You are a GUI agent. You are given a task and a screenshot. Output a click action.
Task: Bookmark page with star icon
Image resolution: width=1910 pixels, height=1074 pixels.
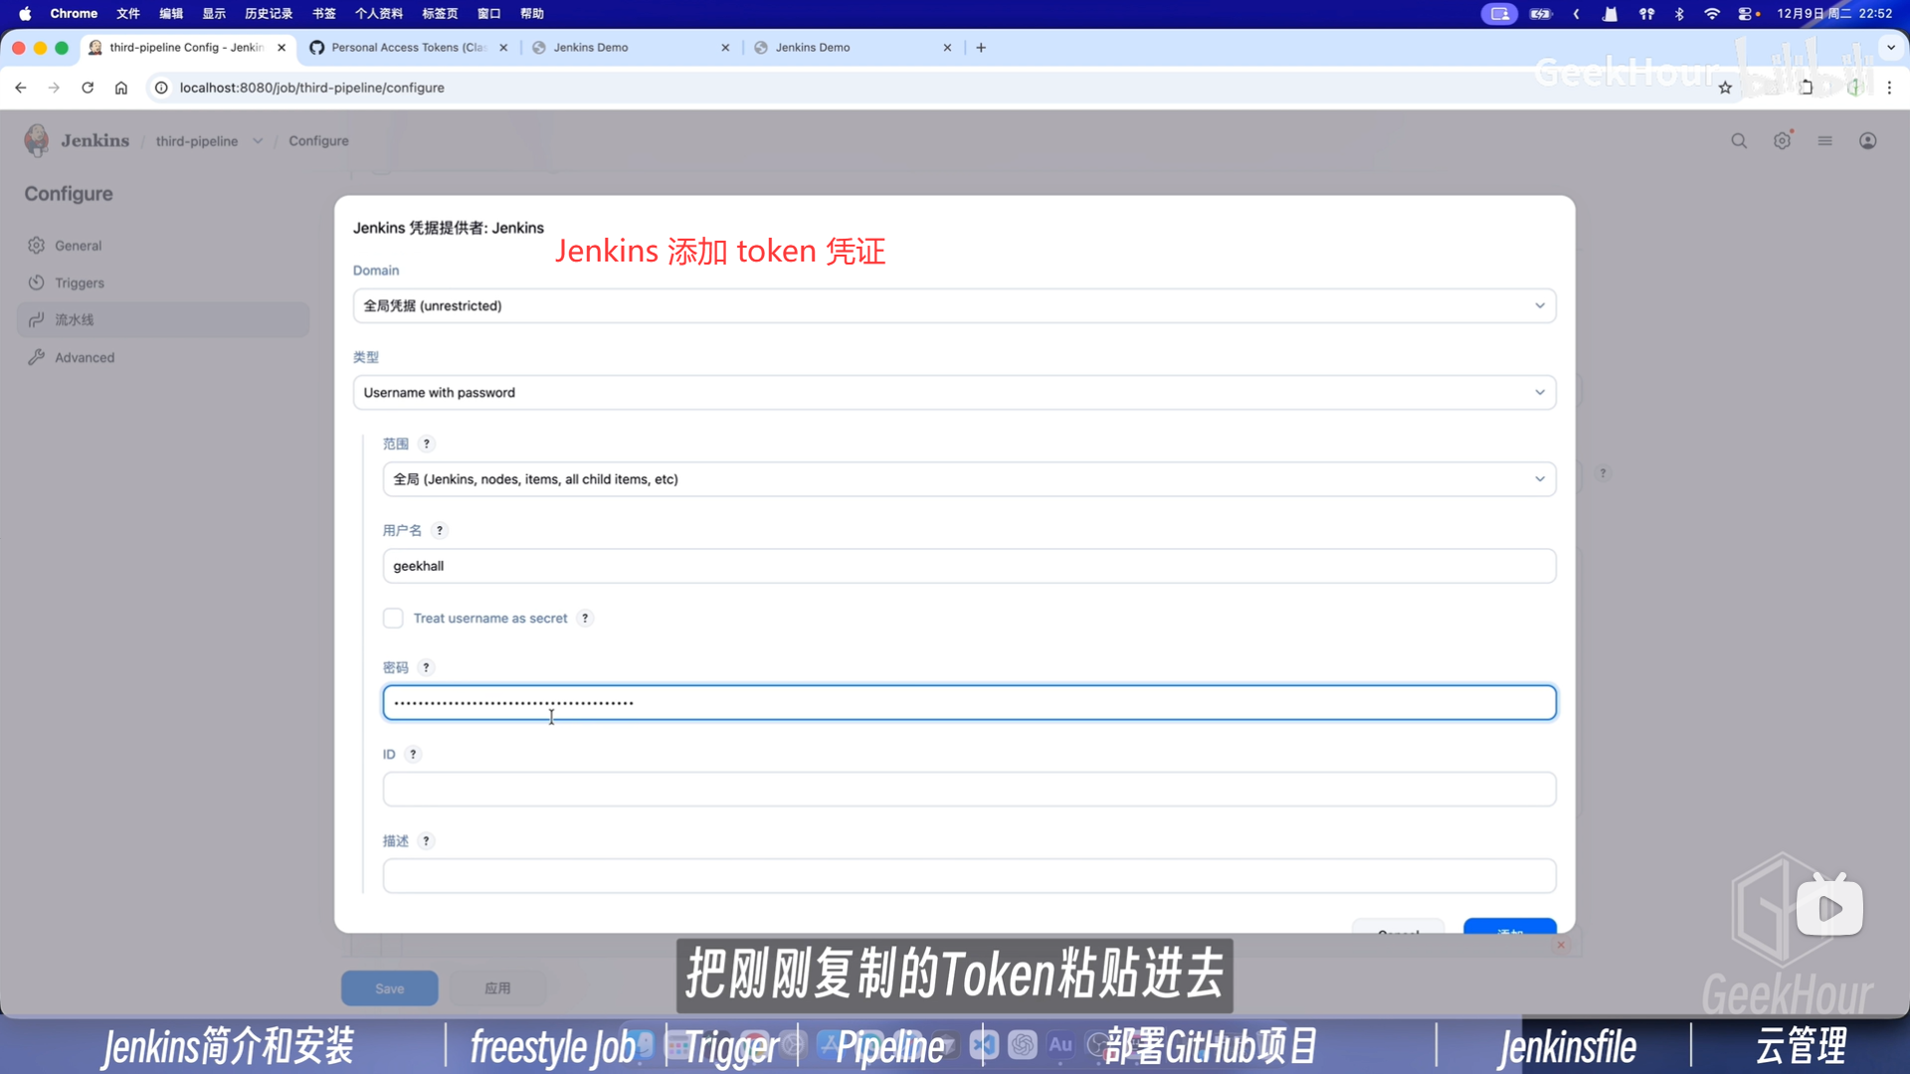(1725, 88)
